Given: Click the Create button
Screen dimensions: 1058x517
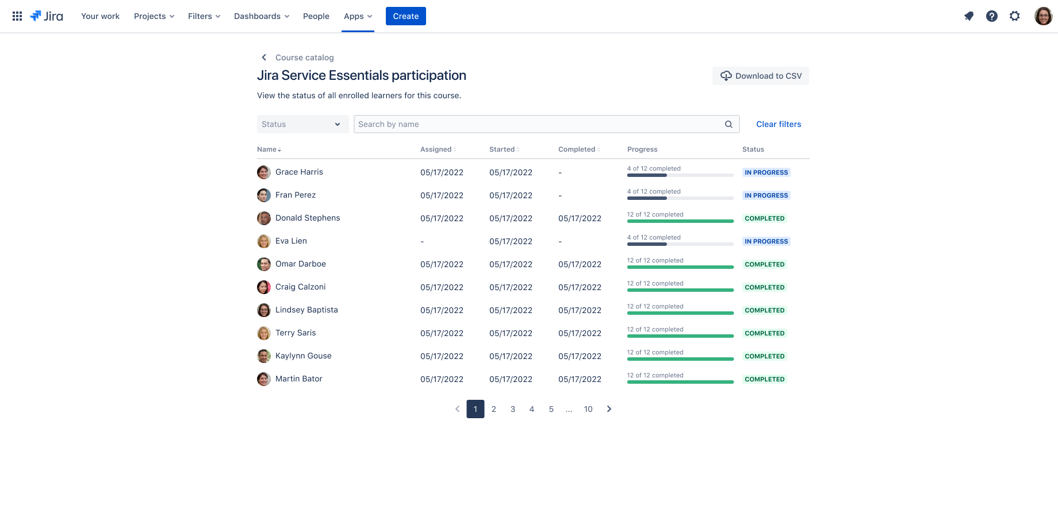Looking at the screenshot, I should (406, 16).
